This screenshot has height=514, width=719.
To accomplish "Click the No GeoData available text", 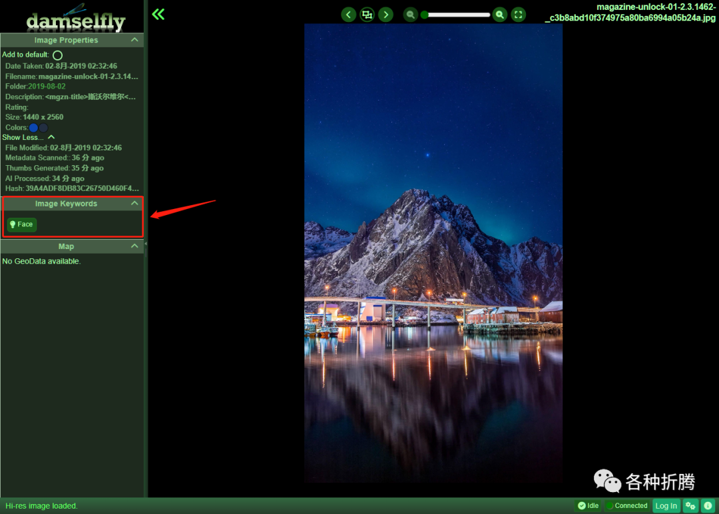I will tap(41, 262).
